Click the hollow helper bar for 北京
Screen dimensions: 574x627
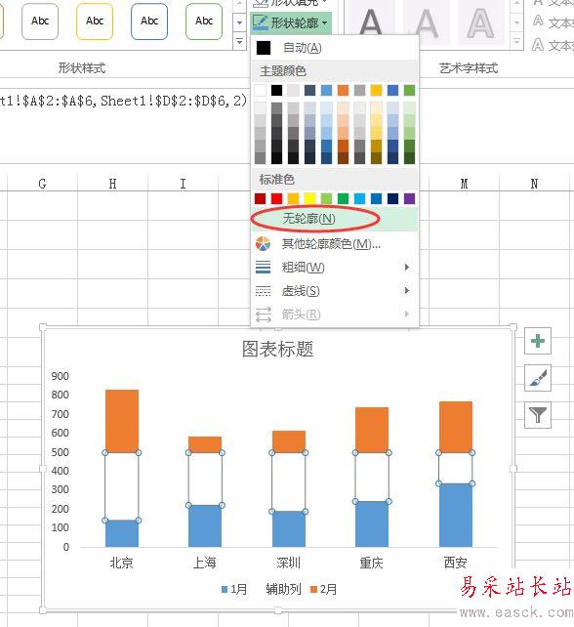click(x=122, y=486)
